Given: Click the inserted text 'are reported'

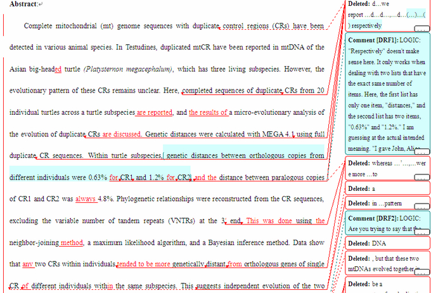Looking at the screenshot, I should click(155, 113).
